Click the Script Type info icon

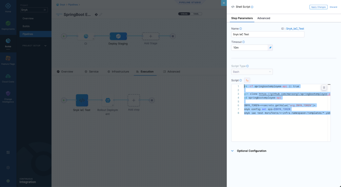coord(247,66)
